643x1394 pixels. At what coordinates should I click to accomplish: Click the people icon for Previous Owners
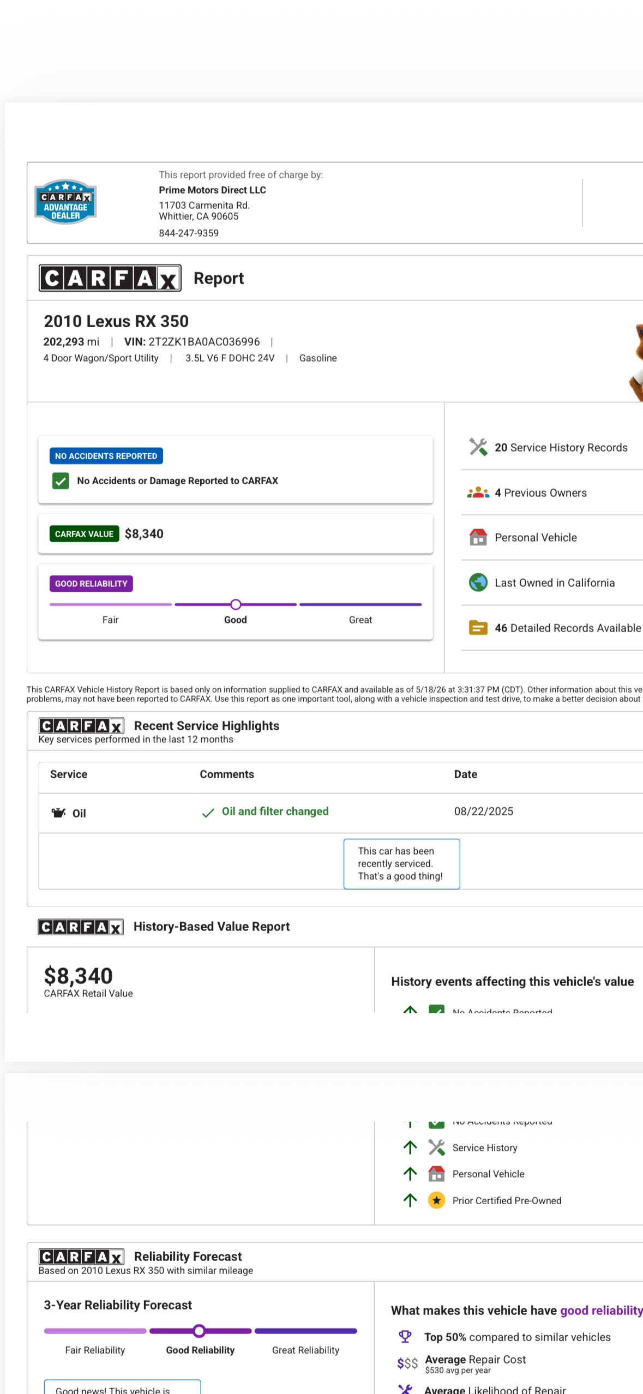(478, 492)
